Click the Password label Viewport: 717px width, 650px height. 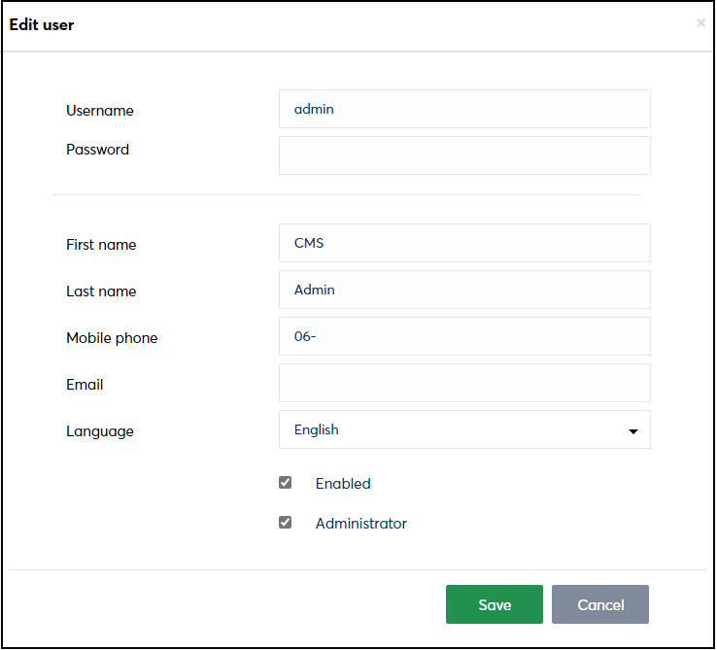97,150
